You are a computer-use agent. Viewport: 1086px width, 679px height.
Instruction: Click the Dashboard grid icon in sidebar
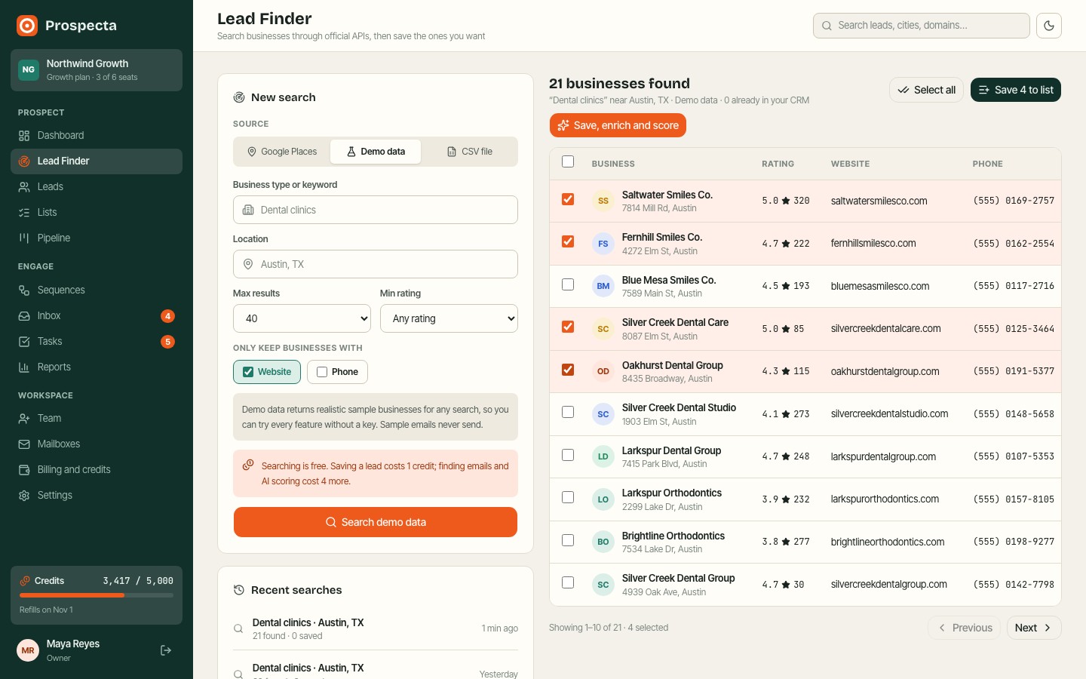[x=24, y=136]
